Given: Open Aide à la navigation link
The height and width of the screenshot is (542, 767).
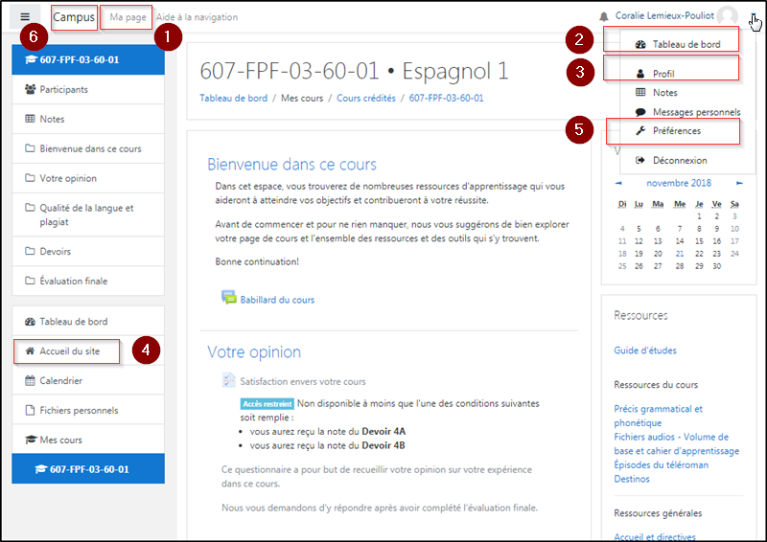Looking at the screenshot, I should click(197, 17).
